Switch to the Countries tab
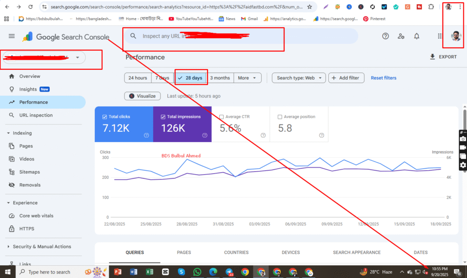 tap(236, 252)
